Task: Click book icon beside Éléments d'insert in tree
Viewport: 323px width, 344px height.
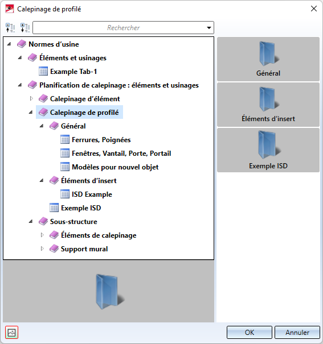Action: 54,181
